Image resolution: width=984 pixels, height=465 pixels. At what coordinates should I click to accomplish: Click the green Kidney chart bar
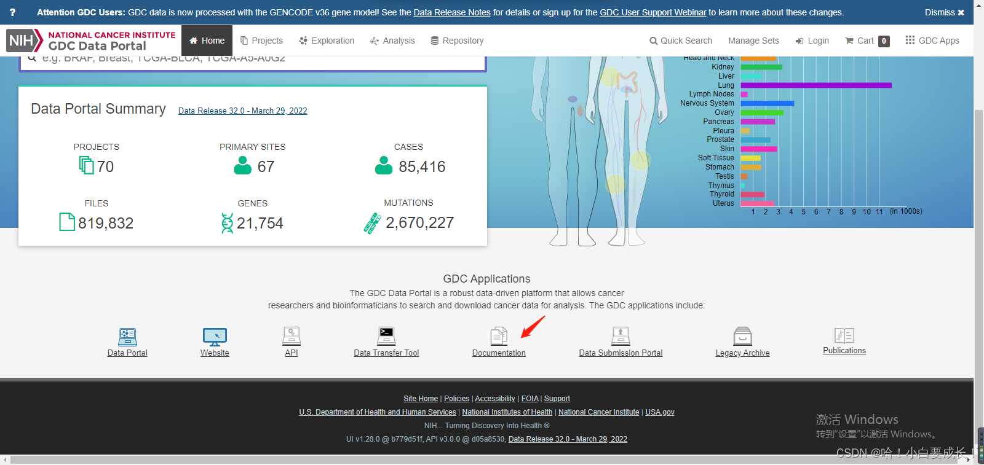click(761, 67)
